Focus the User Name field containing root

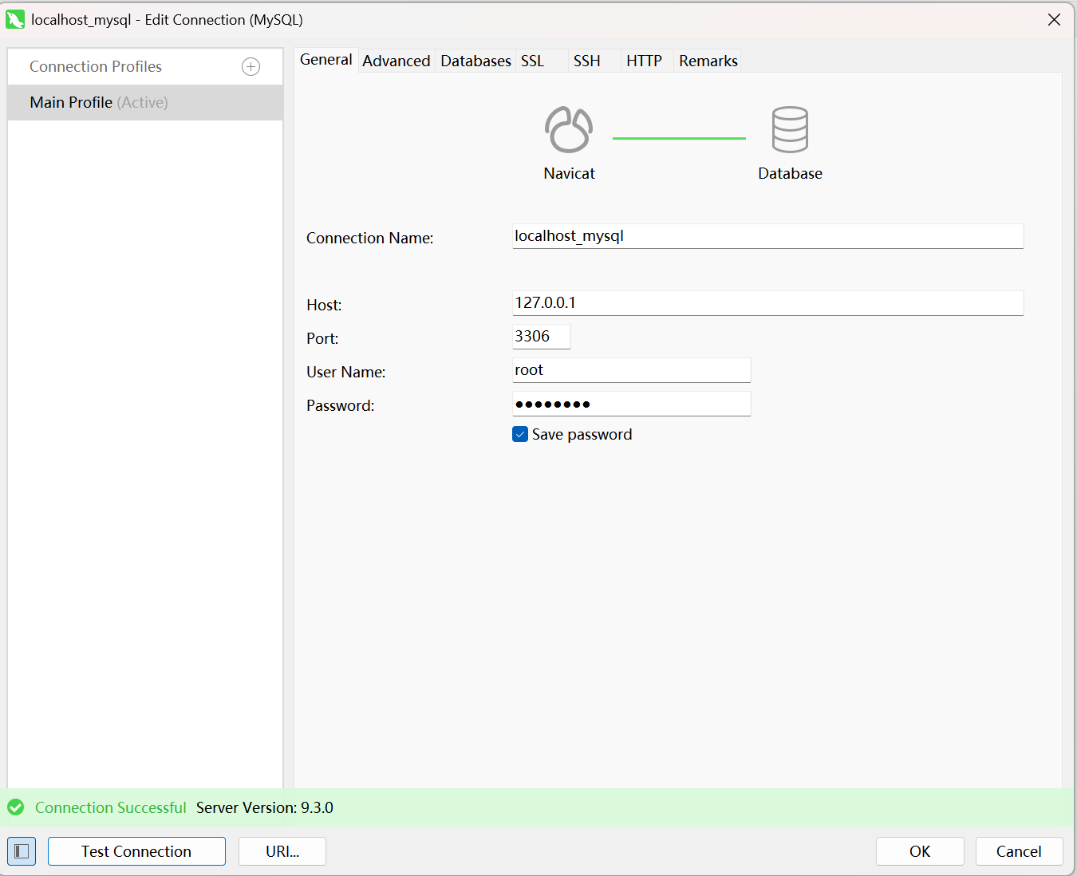[x=631, y=370]
